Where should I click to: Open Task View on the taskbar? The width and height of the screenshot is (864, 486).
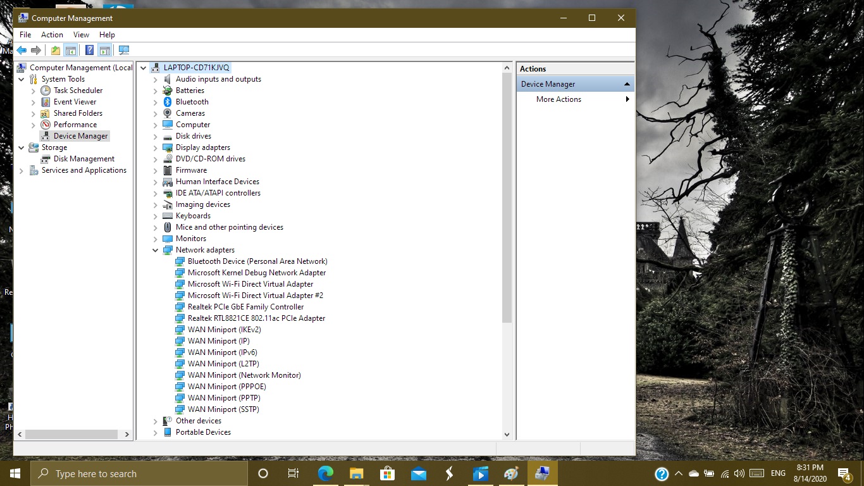point(293,473)
